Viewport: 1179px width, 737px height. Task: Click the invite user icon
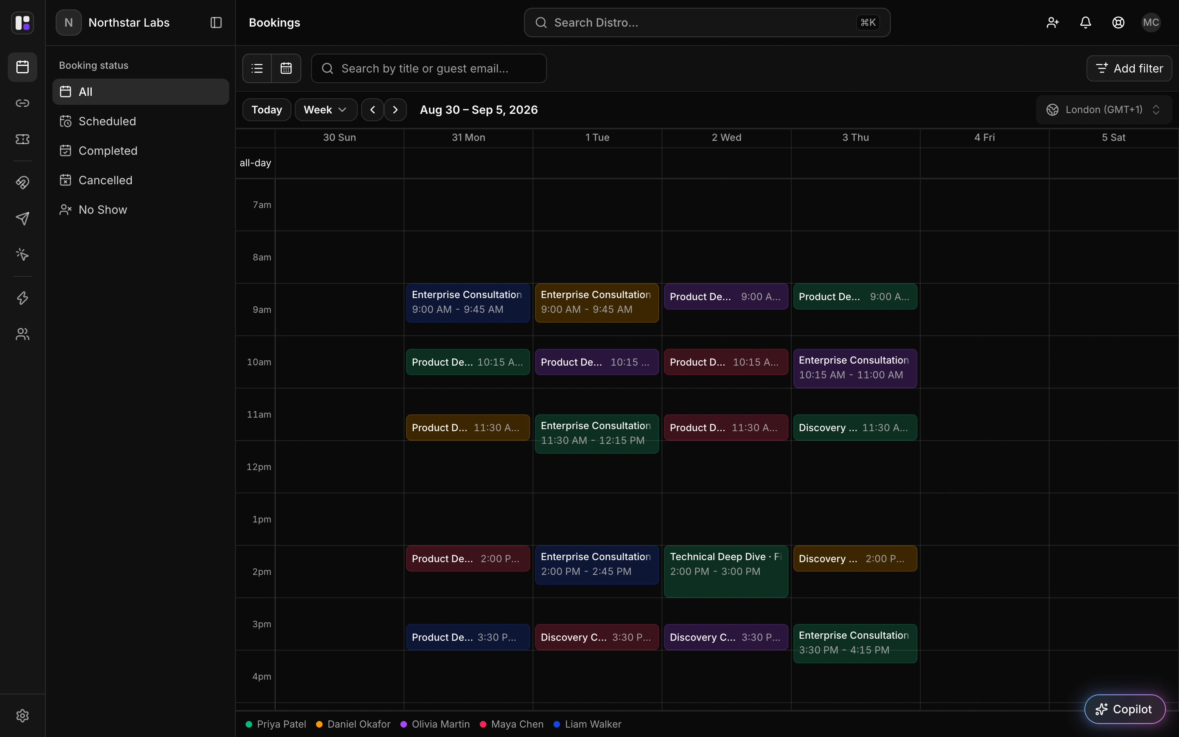tap(1053, 23)
